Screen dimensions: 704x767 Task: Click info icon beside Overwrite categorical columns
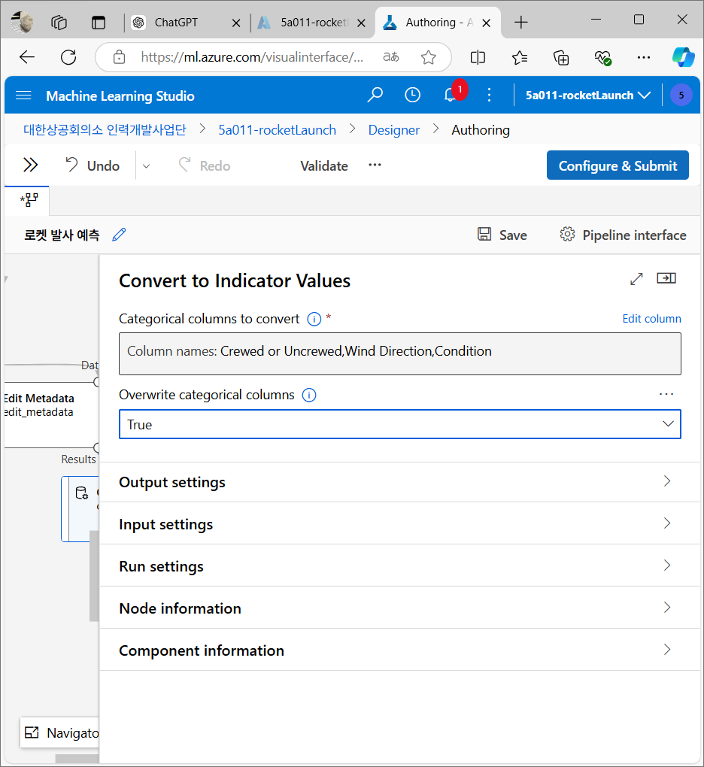pos(309,395)
